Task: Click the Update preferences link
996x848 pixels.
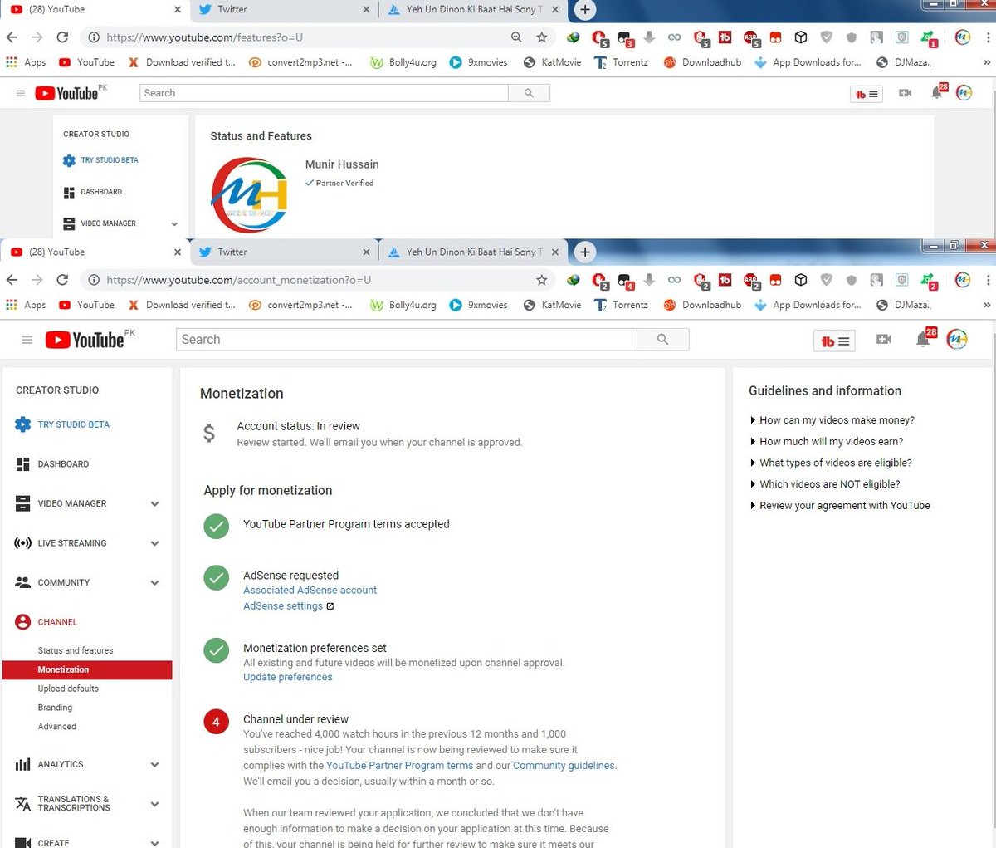Action: (287, 677)
